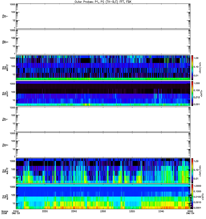206x219 pixels.
Task: Click the "1000" tick of the thb fff 1 axis
Action: [12, 4]
